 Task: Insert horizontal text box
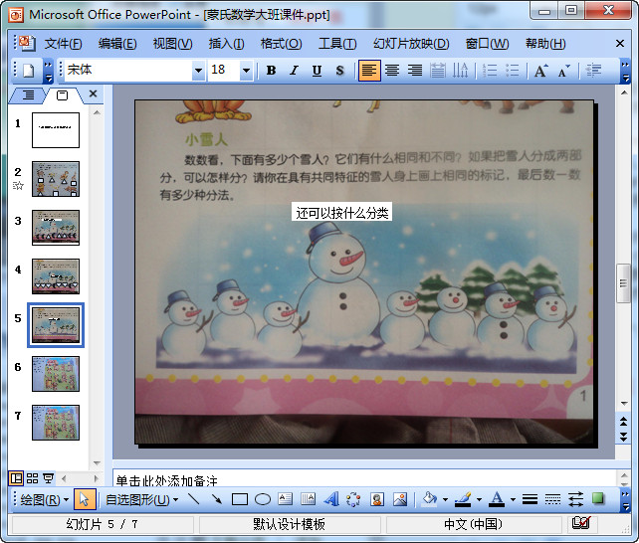286,499
